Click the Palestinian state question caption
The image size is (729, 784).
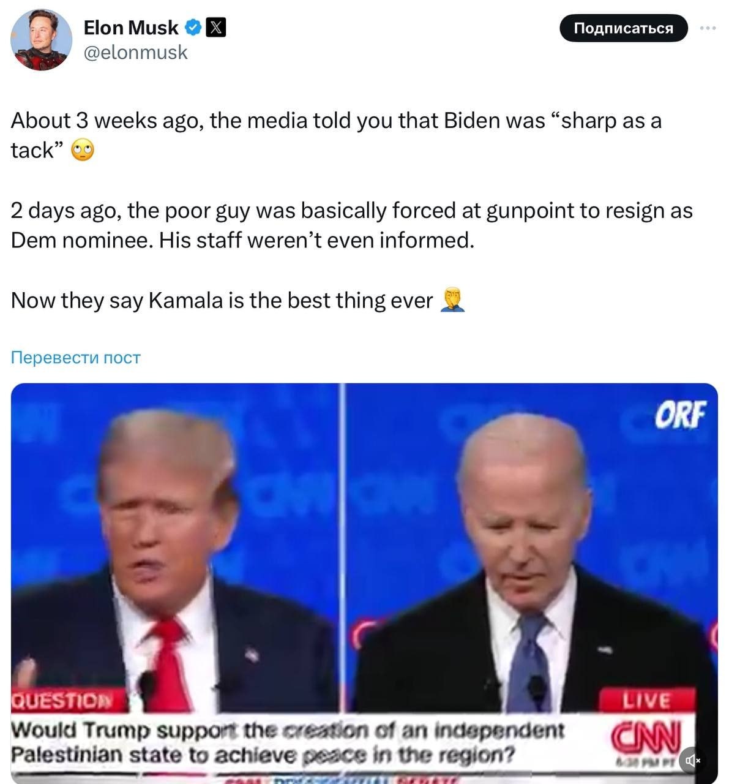[288, 742]
